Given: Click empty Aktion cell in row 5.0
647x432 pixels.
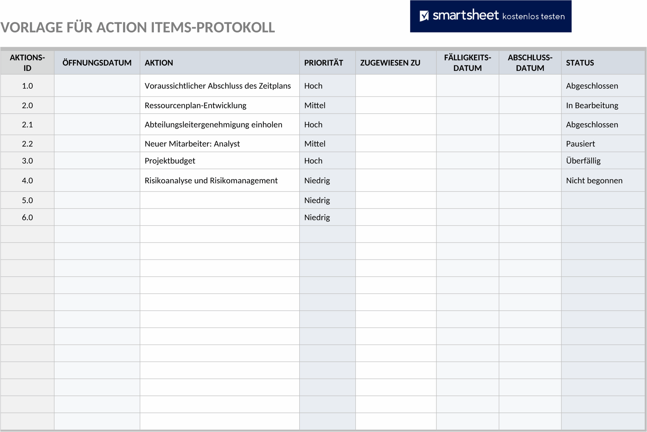Looking at the screenshot, I should (220, 200).
